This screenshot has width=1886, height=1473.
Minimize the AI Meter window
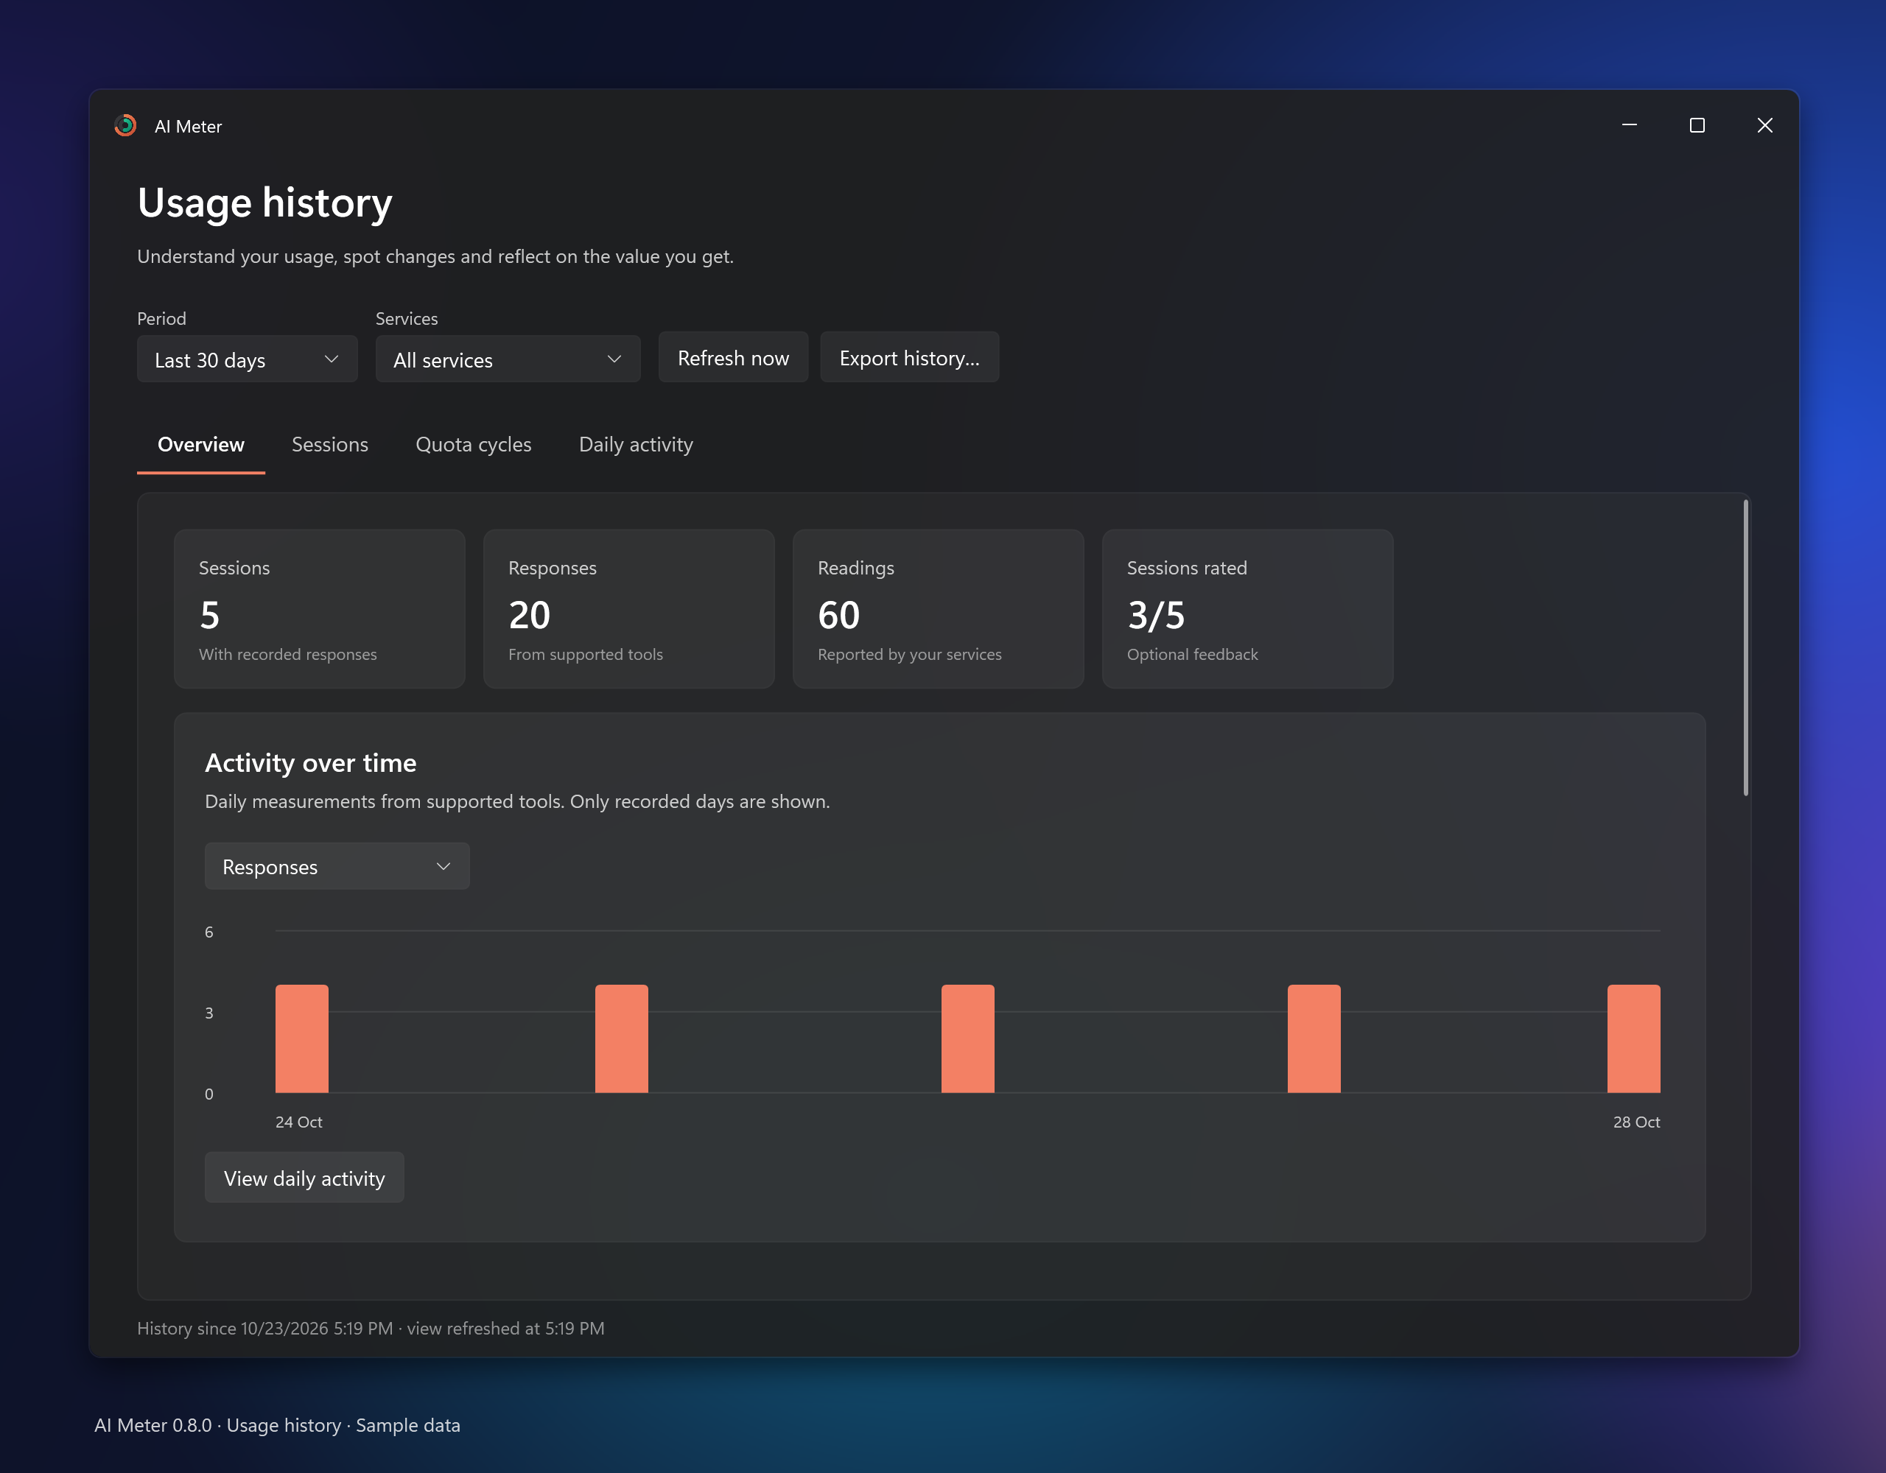click(x=1629, y=126)
